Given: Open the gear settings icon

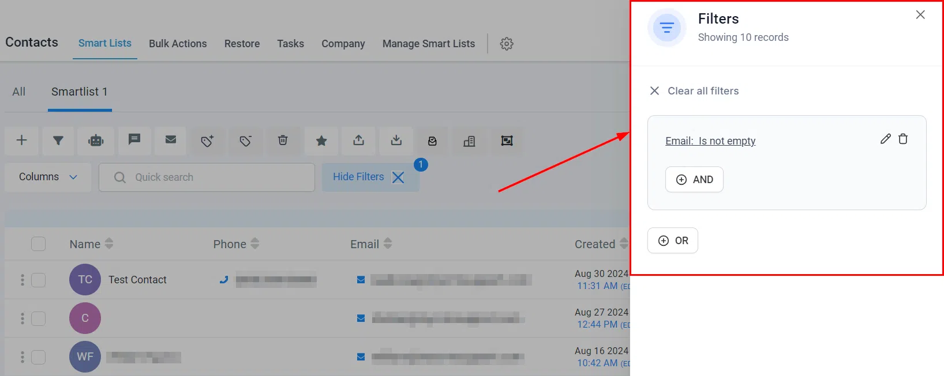Looking at the screenshot, I should (507, 44).
